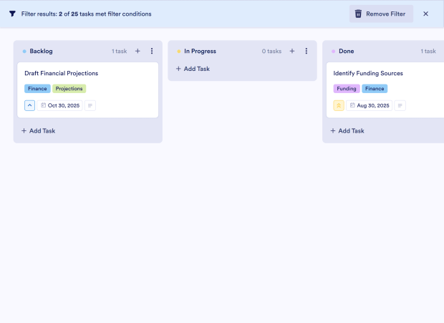Select the Finance tag in Backlog card
Viewport: 444px width, 323px height.
pyautogui.click(x=37, y=89)
